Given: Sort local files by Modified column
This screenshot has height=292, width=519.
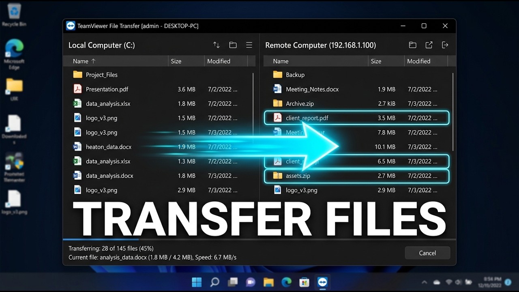Looking at the screenshot, I should tap(226, 61).
